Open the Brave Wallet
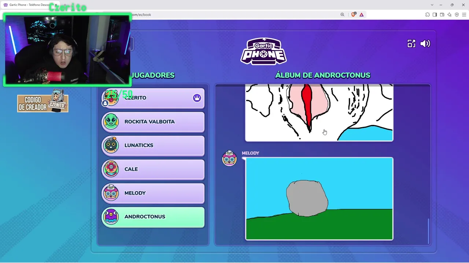This screenshot has width=469, height=263. point(442,15)
